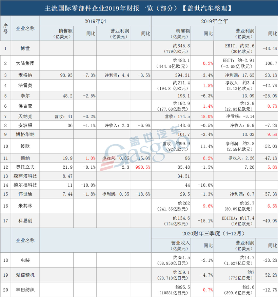
Task: Click Aisin profit change '-52.2%'
Action: pos(270,275)
